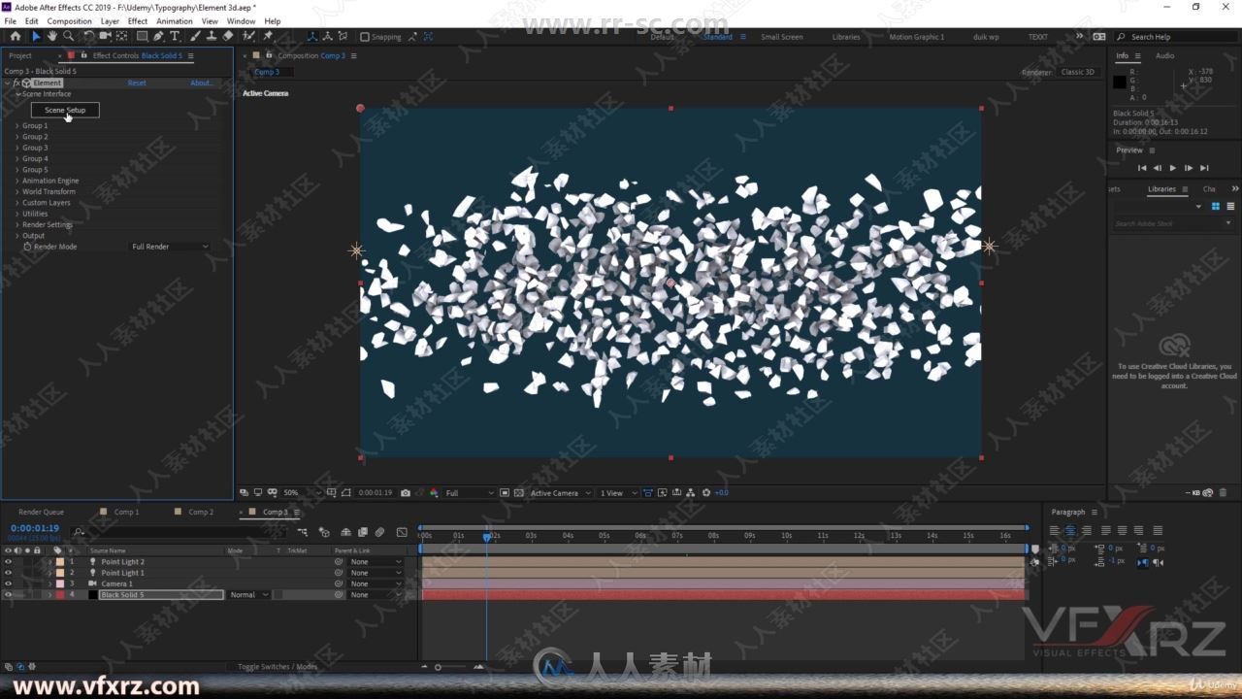
Task: Select the Brush tool
Action: [x=195, y=36]
